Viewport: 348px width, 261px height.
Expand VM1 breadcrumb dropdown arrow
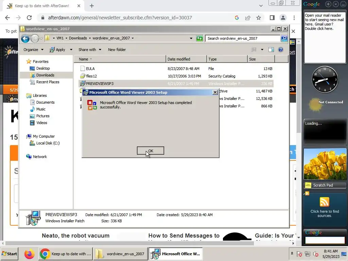(x=66, y=38)
